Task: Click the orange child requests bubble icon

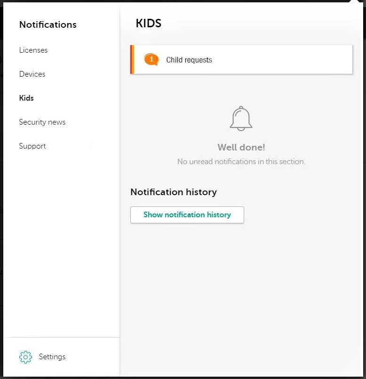Action: click(x=151, y=60)
